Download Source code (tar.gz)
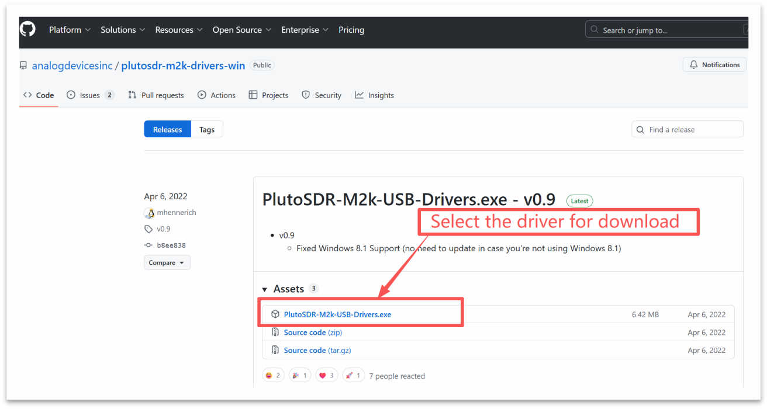Viewport: 767px width, 409px height. (317, 351)
